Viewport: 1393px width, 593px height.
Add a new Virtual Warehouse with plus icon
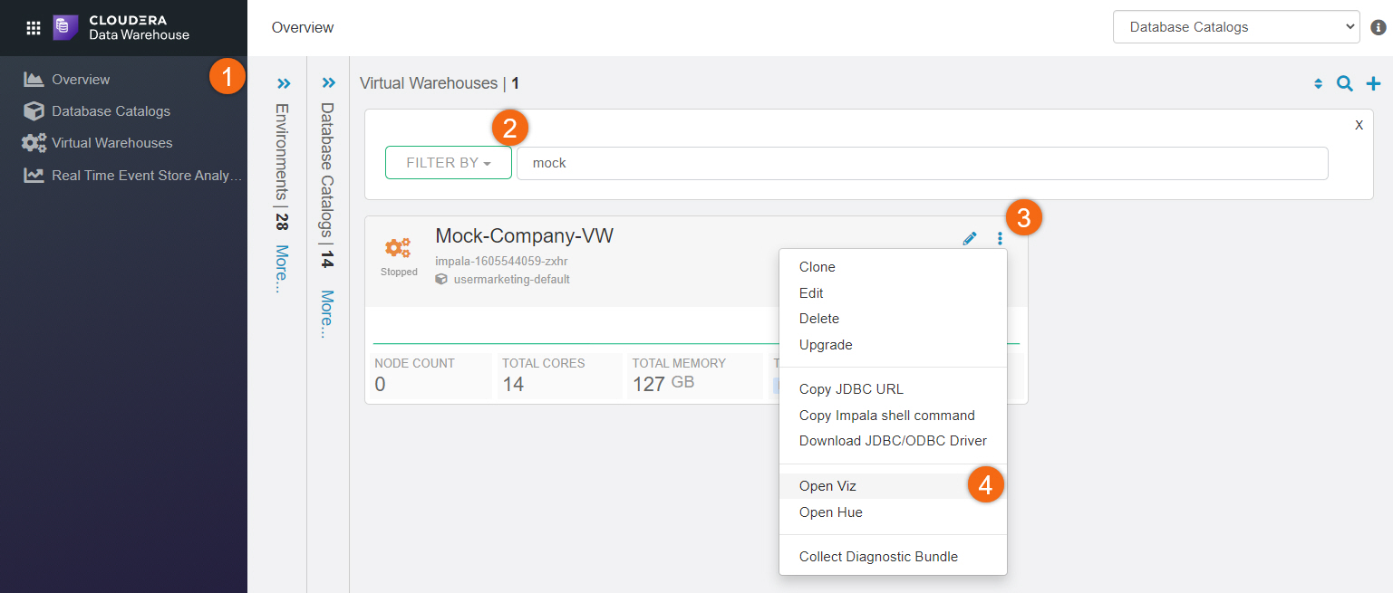pyautogui.click(x=1374, y=84)
